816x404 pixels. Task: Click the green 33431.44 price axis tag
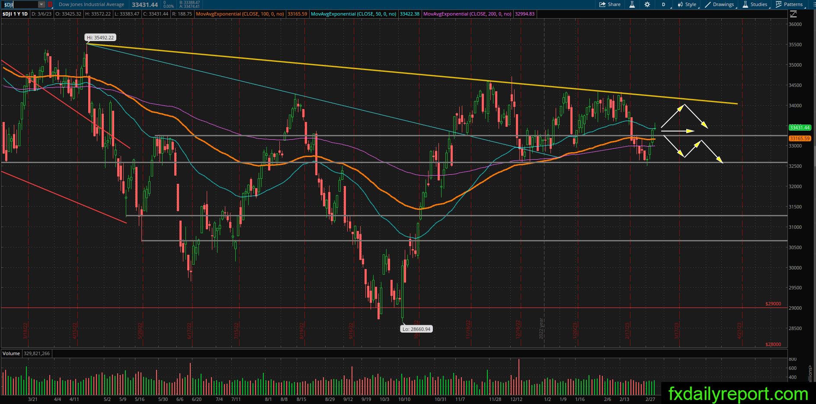(x=800, y=128)
